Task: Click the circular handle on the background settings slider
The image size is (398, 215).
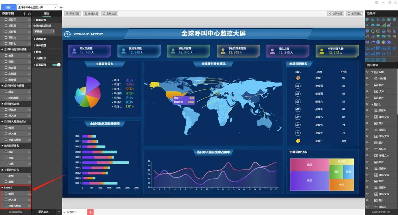Action: point(59,65)
